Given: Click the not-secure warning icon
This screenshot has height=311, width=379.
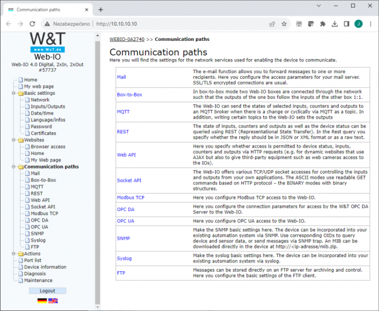Looking at the screenshot, I should pos(47,24).
